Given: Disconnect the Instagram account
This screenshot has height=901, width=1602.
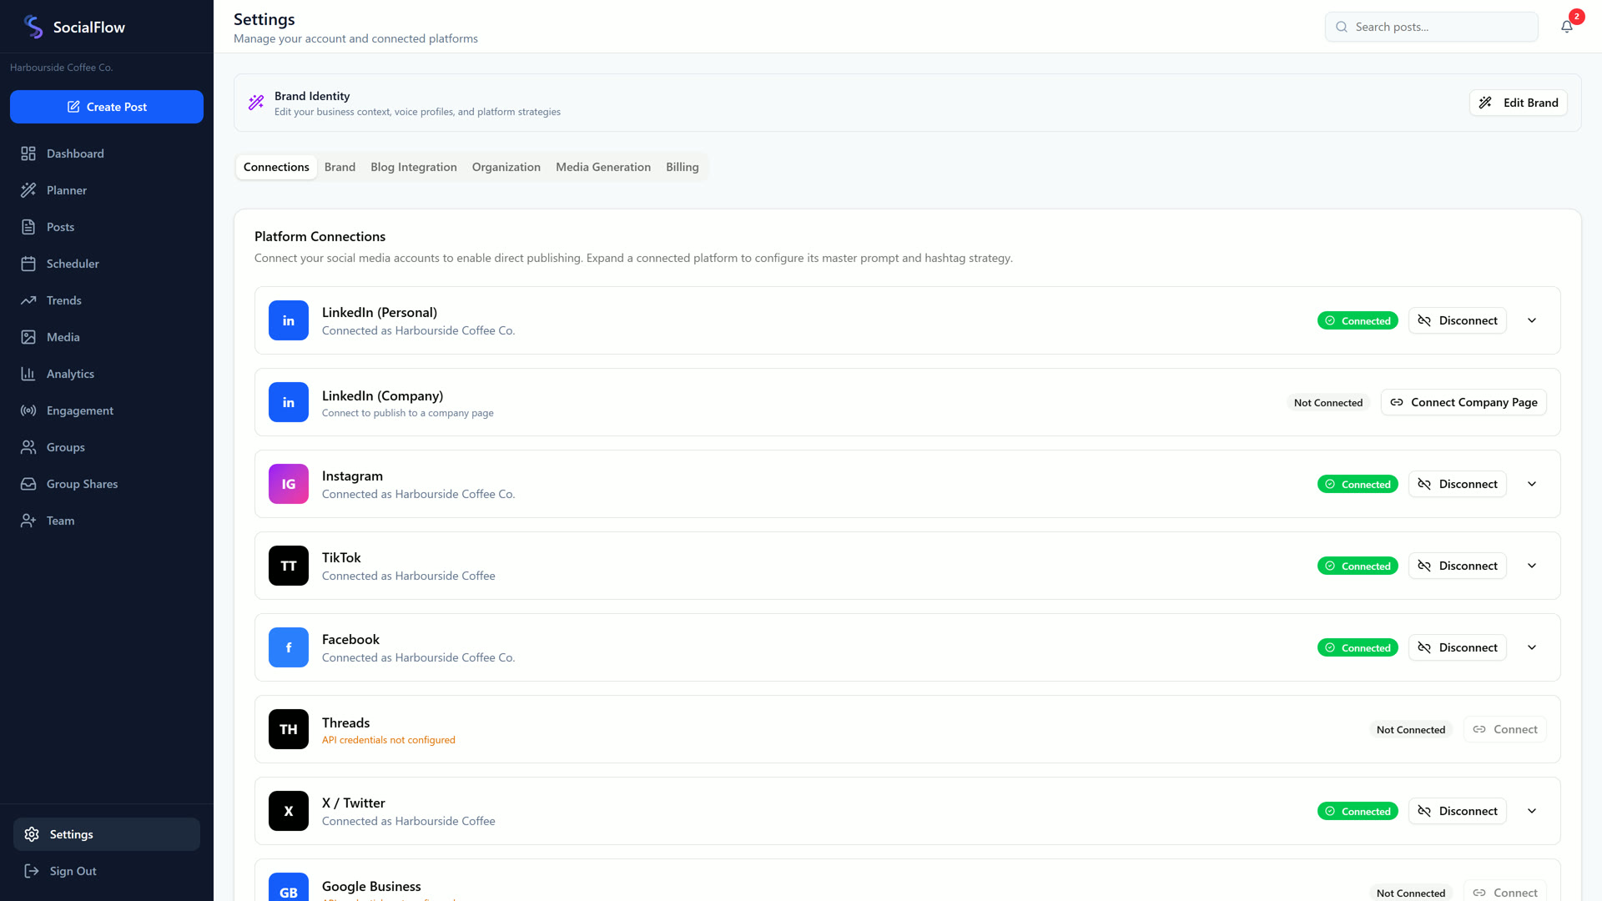Looking at the screenshot, I should coord(1458,484).
